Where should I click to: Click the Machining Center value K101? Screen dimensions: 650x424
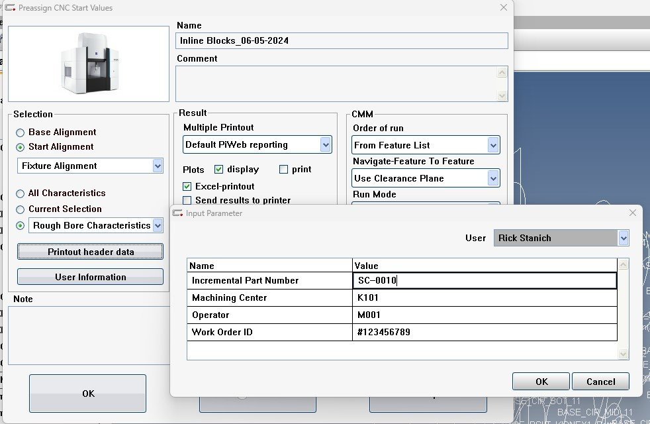[485, 298]
